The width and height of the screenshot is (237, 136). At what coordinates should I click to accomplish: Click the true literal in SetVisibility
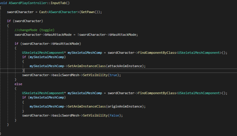click(x=113, y=75)
